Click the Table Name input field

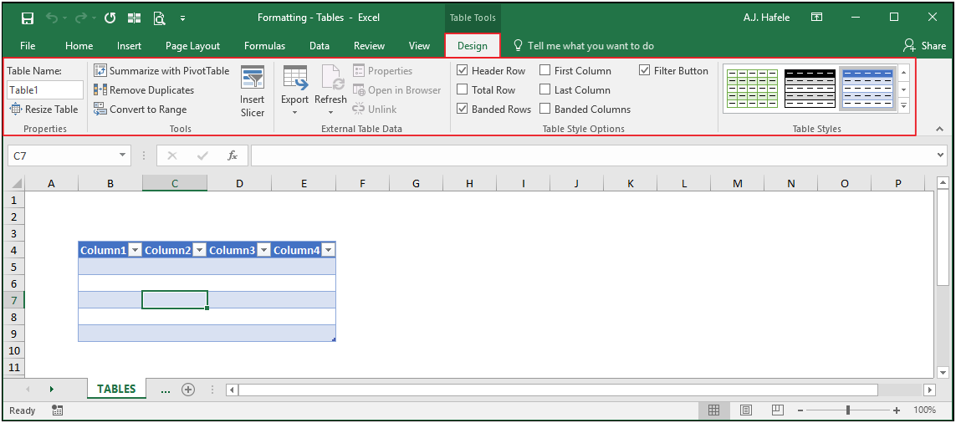coord(45,90)
